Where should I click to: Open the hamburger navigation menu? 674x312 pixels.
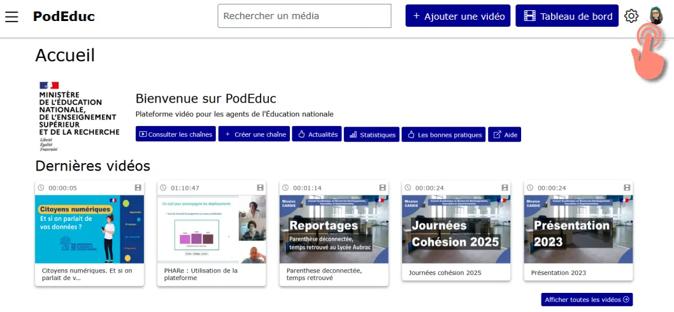click(11, 17)
